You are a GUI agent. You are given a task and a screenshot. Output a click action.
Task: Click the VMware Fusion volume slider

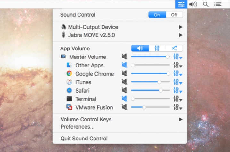pyautogui.click(x=151, y=107)
